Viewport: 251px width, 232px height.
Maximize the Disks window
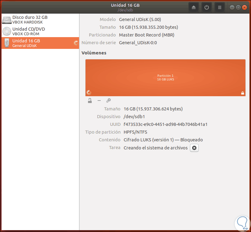(238, 7)
